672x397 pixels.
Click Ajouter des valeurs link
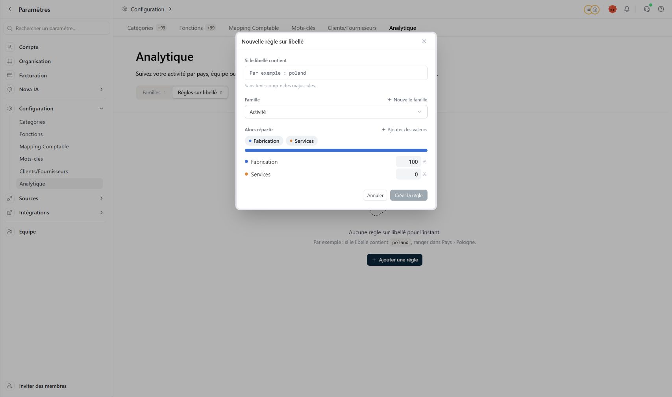point(404,130)
